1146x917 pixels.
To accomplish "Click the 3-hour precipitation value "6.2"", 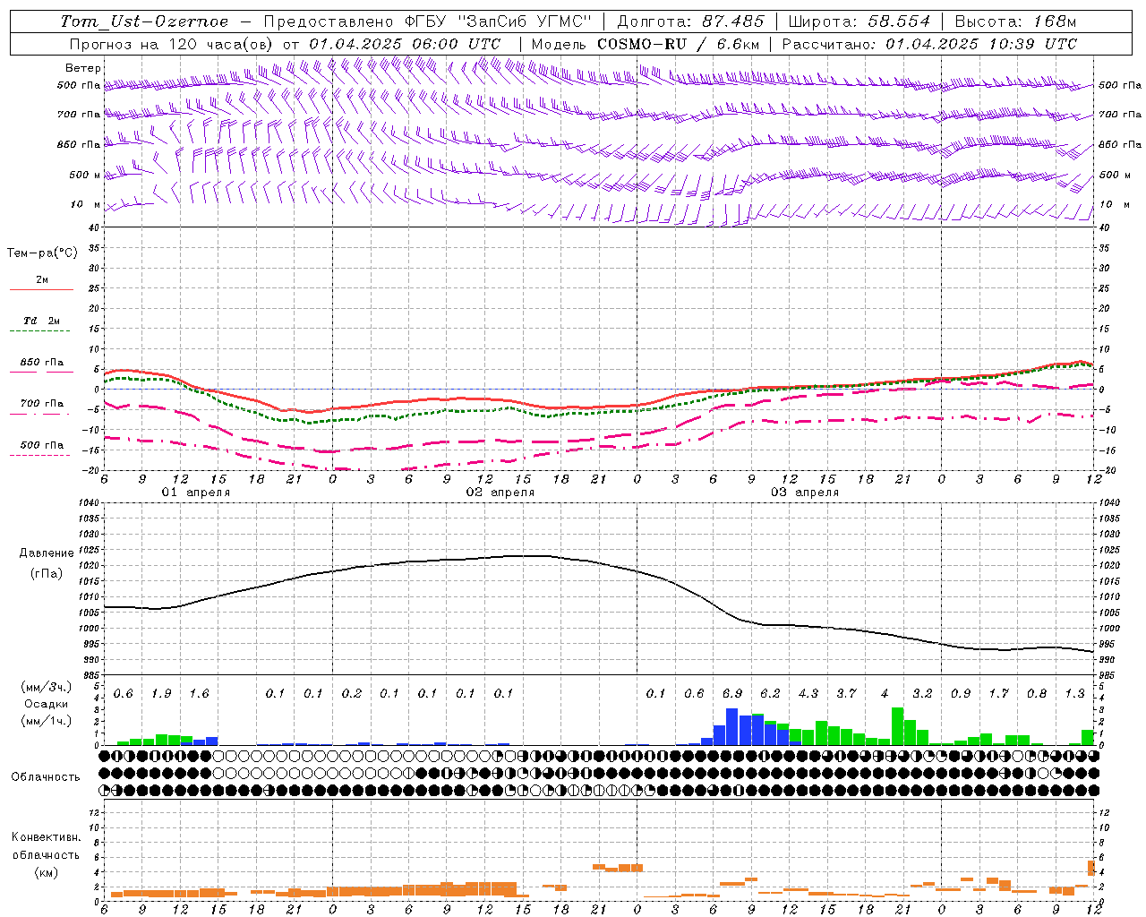I will click(x=770, y=694).
